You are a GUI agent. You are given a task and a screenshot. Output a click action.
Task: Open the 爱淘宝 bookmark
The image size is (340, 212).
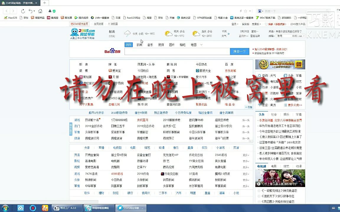(53, 18)
